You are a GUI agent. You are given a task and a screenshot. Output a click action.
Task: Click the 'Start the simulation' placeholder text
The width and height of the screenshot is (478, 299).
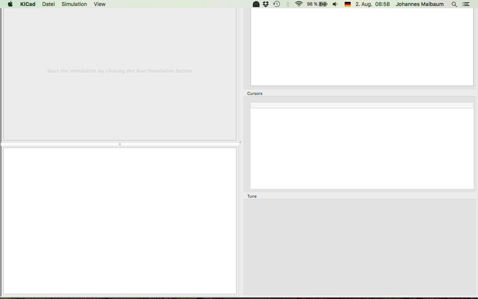click(x=119, y=71)
